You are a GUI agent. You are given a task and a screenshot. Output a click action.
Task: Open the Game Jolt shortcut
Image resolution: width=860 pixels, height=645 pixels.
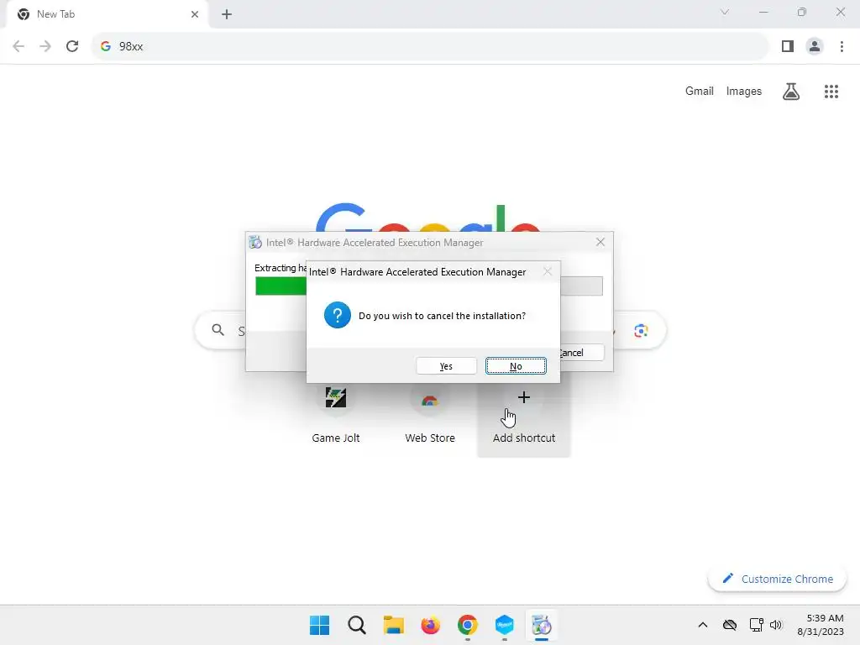336,415
